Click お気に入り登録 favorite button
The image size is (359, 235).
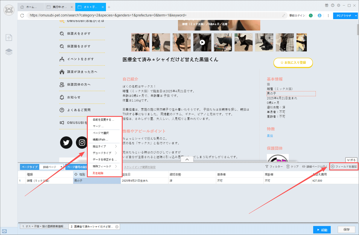click(293, 63)
